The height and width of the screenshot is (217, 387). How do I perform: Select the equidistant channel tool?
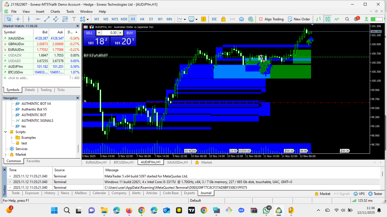pyautogui.click(x=56, y=19)
